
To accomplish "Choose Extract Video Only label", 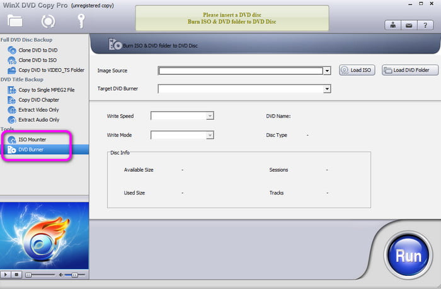I will click(38, 110).
